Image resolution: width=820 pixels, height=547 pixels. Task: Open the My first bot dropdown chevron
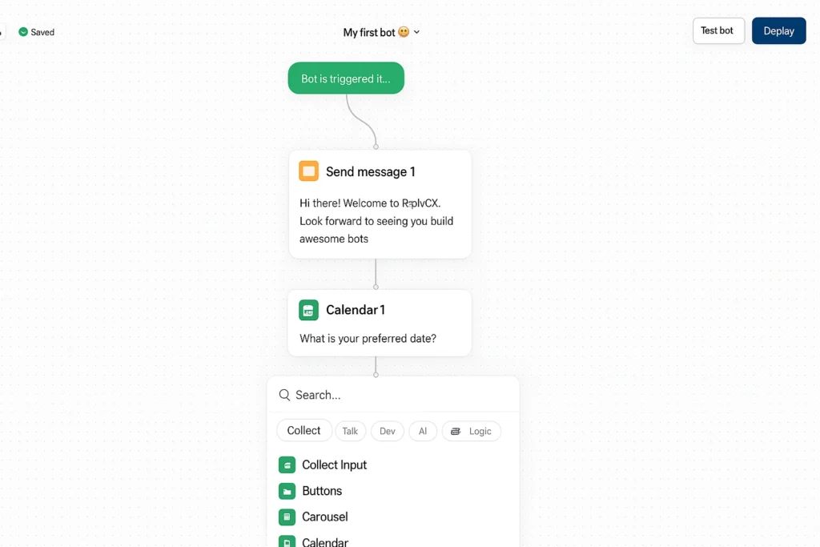click(416, 32)
